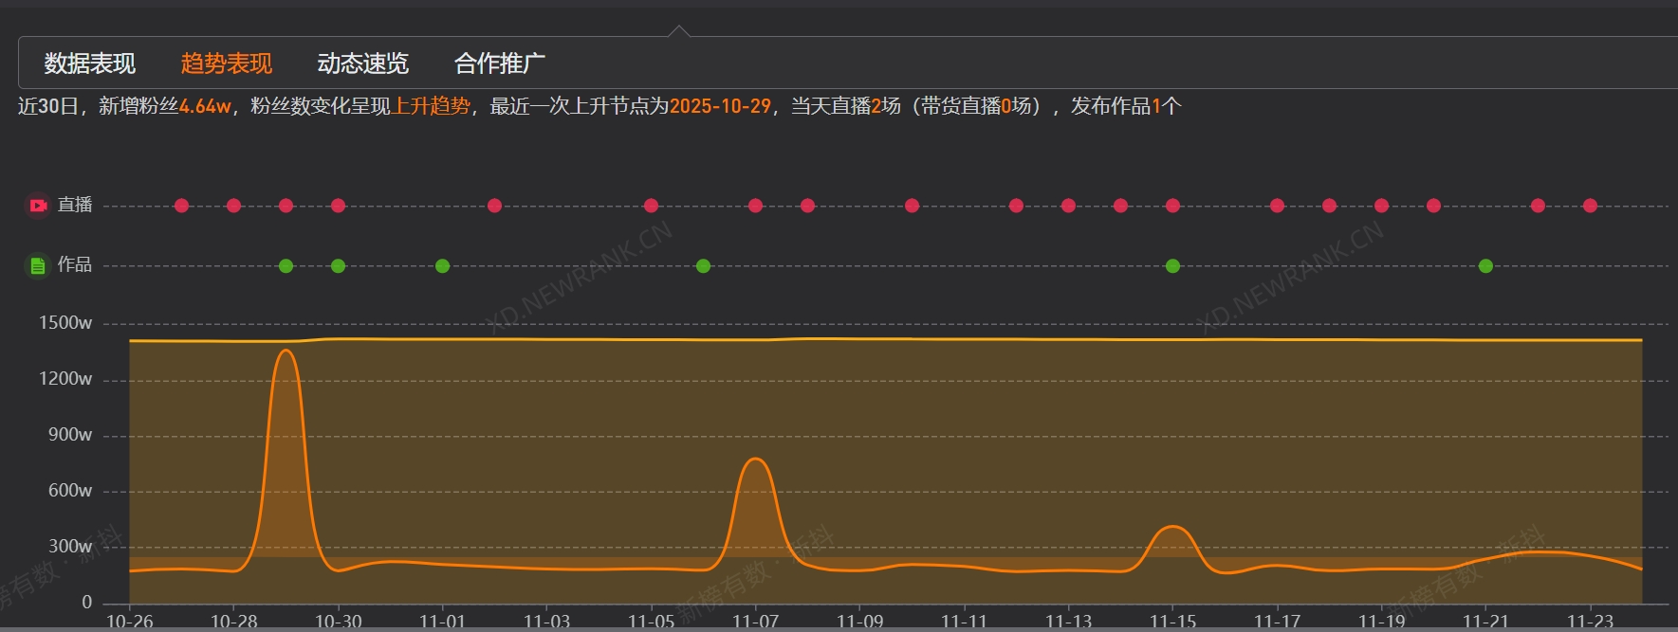Click the orange 2025-10-29 date text

tap(720, 106)
